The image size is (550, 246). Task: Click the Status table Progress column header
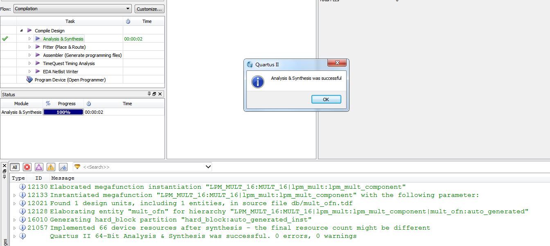pos(67,104)
